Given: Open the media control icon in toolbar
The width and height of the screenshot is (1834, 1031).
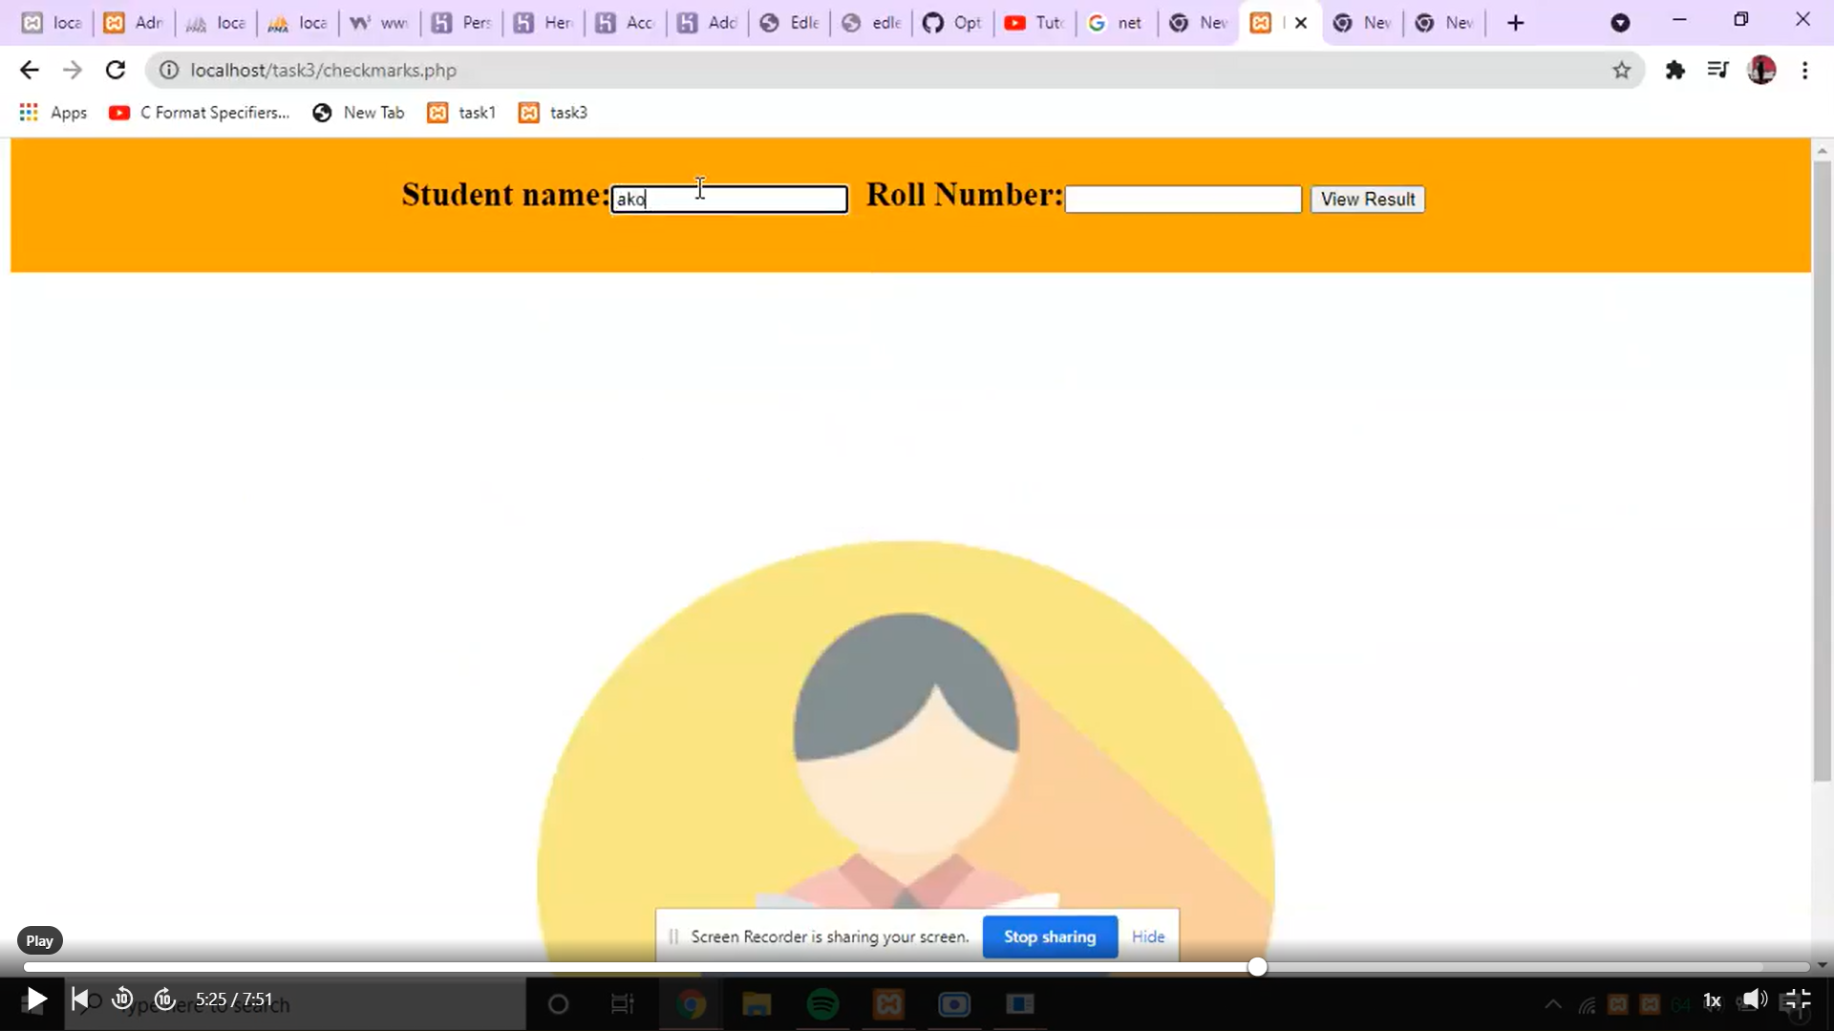Looking at the screenshot, I should pyautogui.click(x=1717, y=70).
